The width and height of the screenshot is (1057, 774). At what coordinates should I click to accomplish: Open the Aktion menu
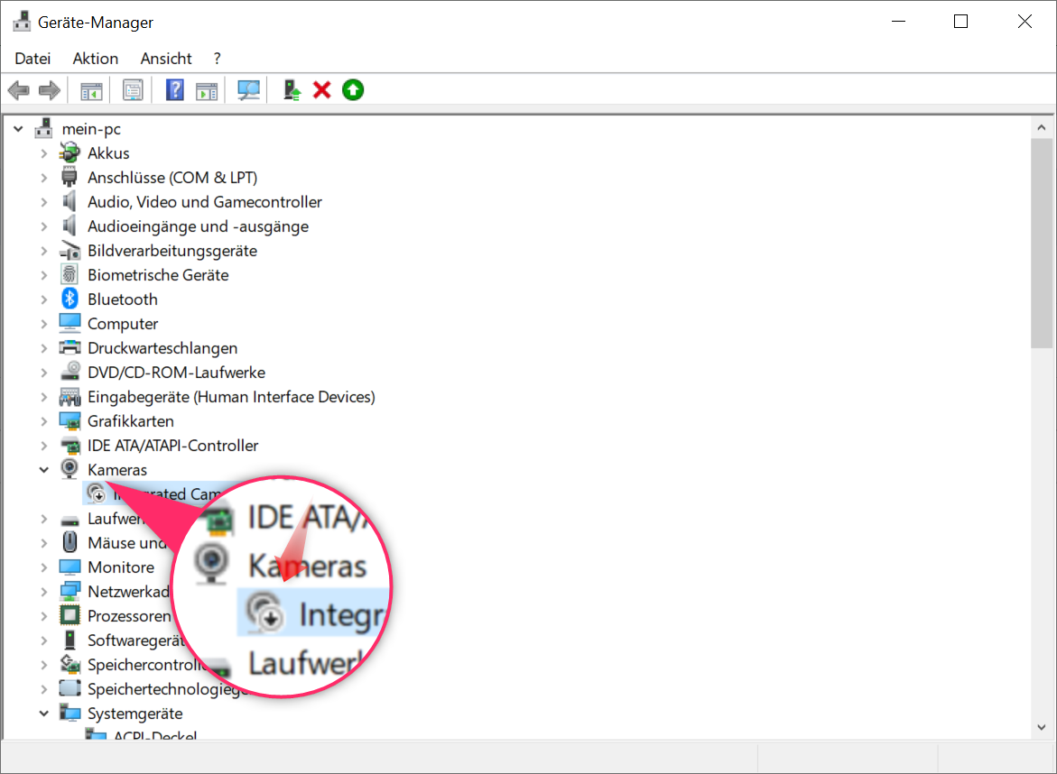[96, 59]
